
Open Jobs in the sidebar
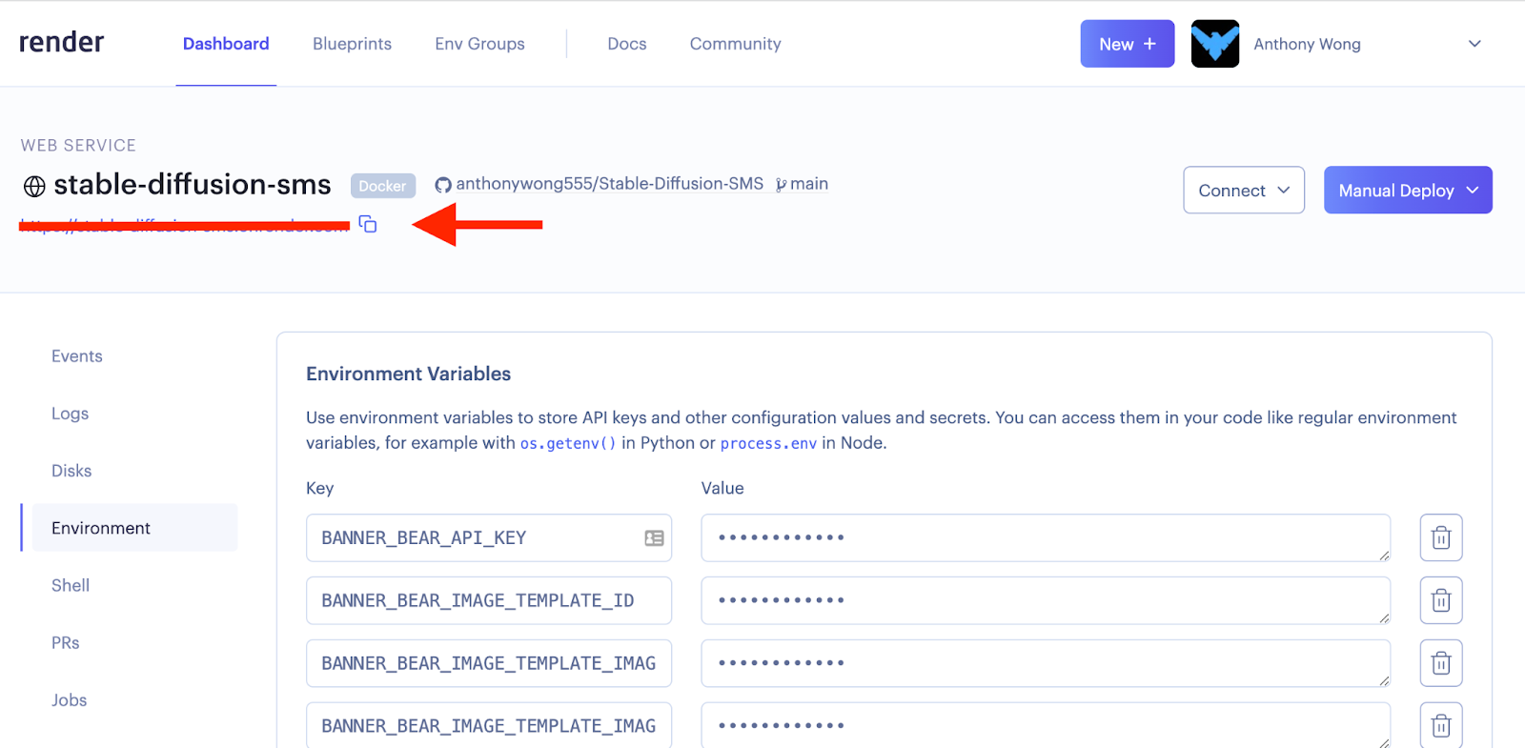pos(70,699)
